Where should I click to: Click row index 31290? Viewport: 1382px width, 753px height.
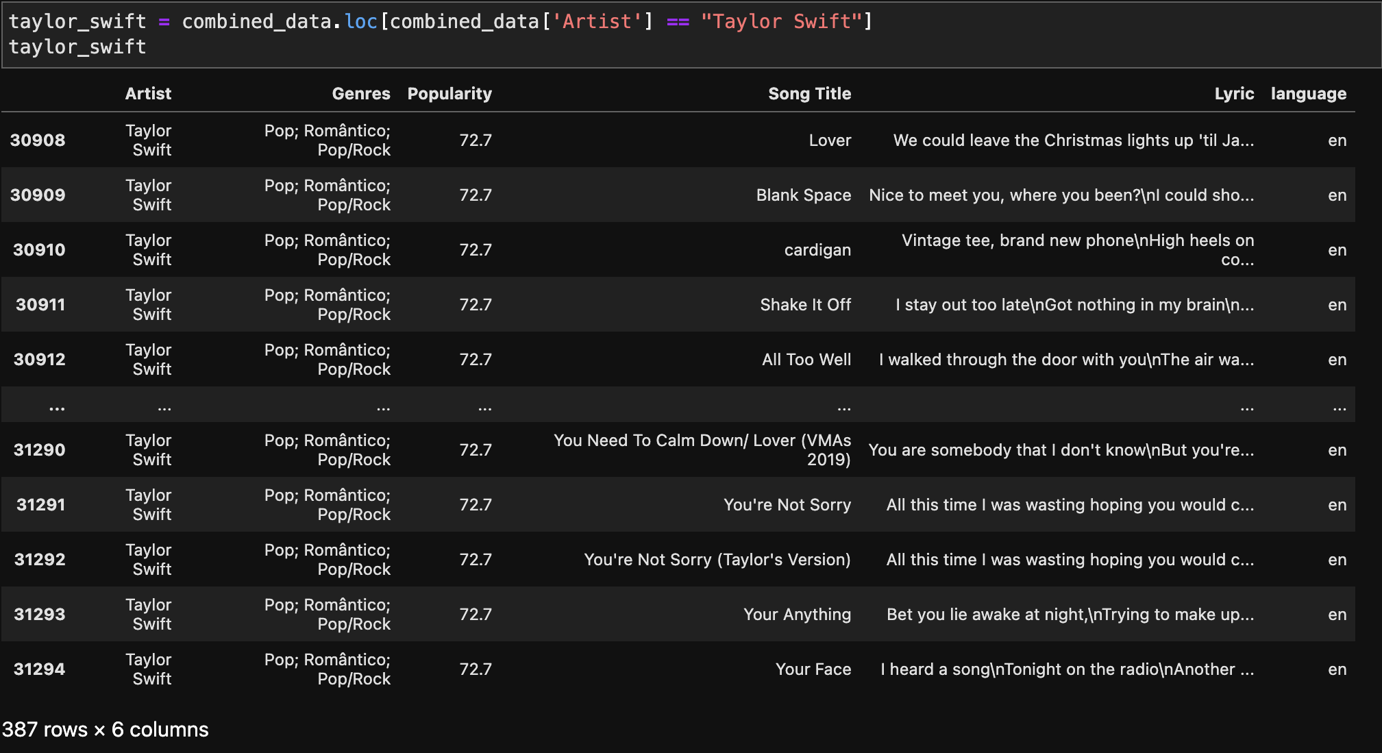[x=39, y=450]
